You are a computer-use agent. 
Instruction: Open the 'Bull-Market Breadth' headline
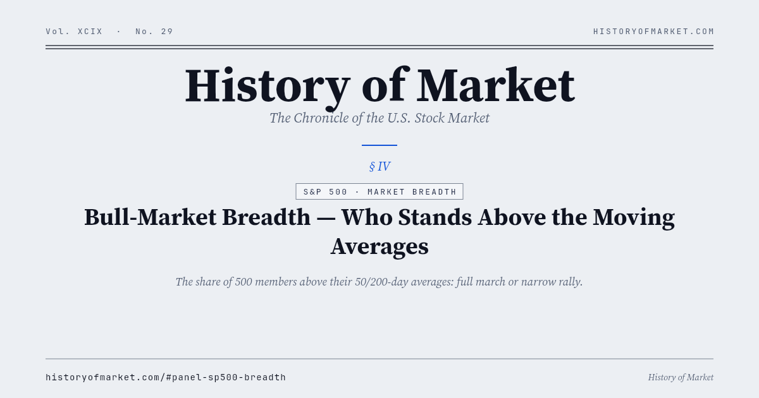tap(379, 232)
